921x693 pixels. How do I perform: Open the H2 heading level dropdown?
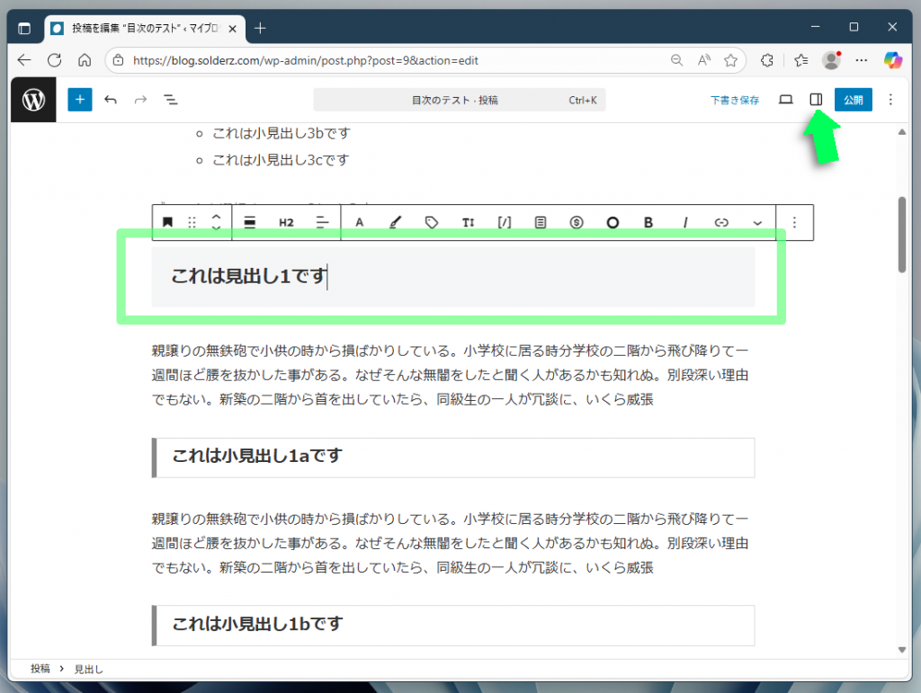click(x=286, y=222)
